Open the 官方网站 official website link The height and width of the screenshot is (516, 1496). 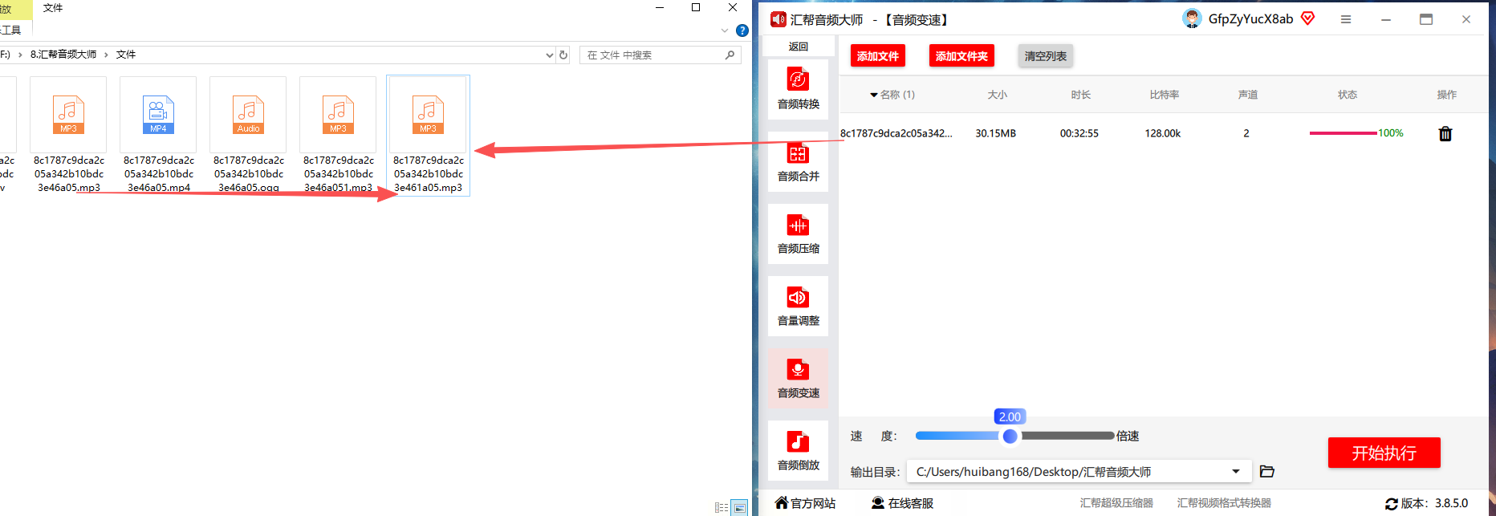click(x=805, y=503)
